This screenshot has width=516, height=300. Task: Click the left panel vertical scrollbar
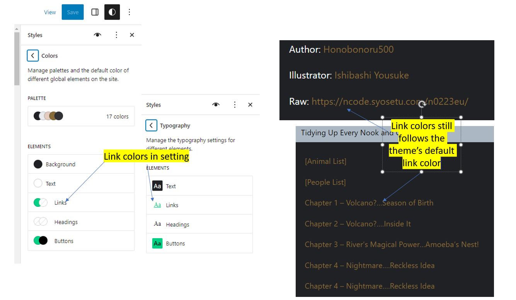(17, 58)
